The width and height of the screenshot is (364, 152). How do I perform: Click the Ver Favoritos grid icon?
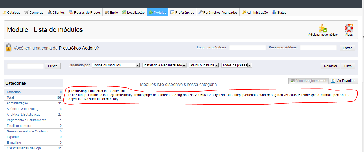333,81
